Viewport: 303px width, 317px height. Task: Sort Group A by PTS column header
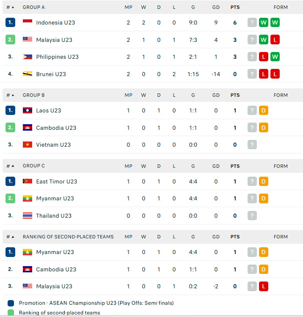coord(235,7)
